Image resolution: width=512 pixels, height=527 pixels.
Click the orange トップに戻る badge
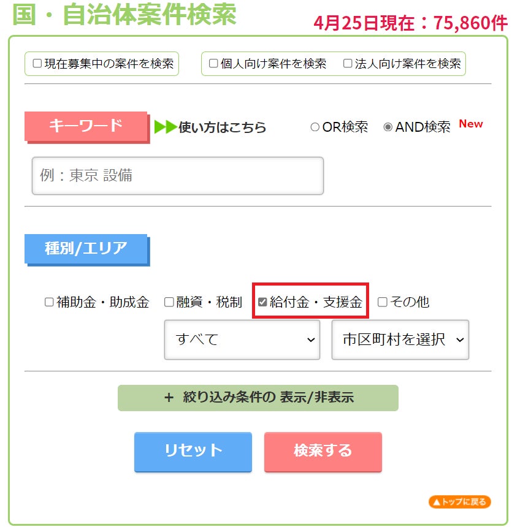(x=459, y=502)
